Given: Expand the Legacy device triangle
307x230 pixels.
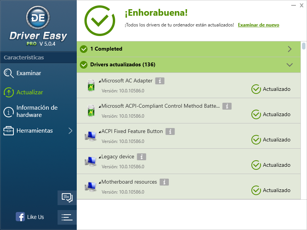Looking at the screenshot, I should point(100,157).
